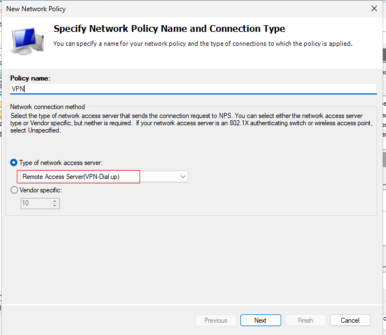This screenshot has width=386, height=335.
Task: Click the background window scrollbar at right edge
Action: pyautogui.click(x=384, y=55)
